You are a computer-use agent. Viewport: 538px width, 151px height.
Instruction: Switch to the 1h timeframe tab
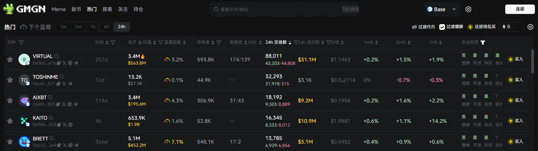93,27
